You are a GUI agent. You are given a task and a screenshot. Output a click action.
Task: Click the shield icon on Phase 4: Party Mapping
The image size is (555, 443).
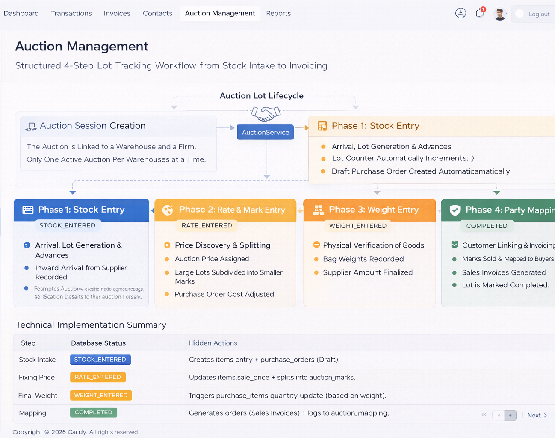point(454,210)
